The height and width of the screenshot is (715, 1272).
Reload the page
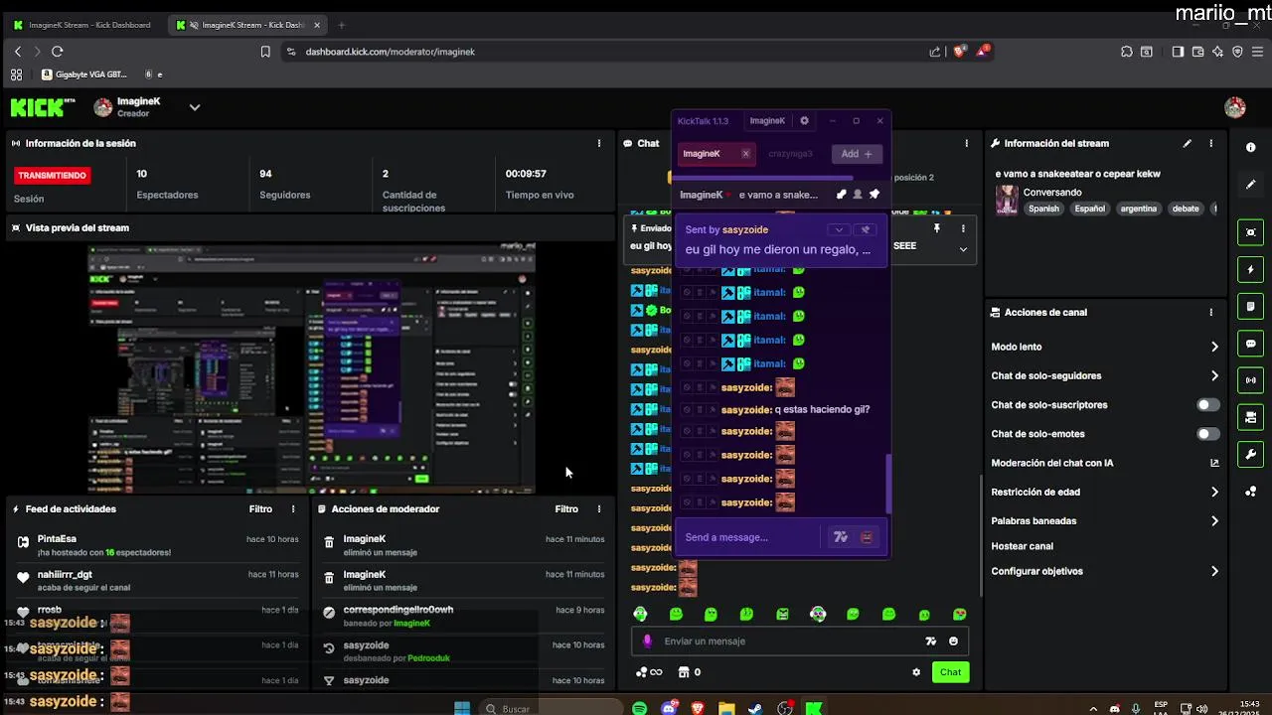tap(57, 52)
